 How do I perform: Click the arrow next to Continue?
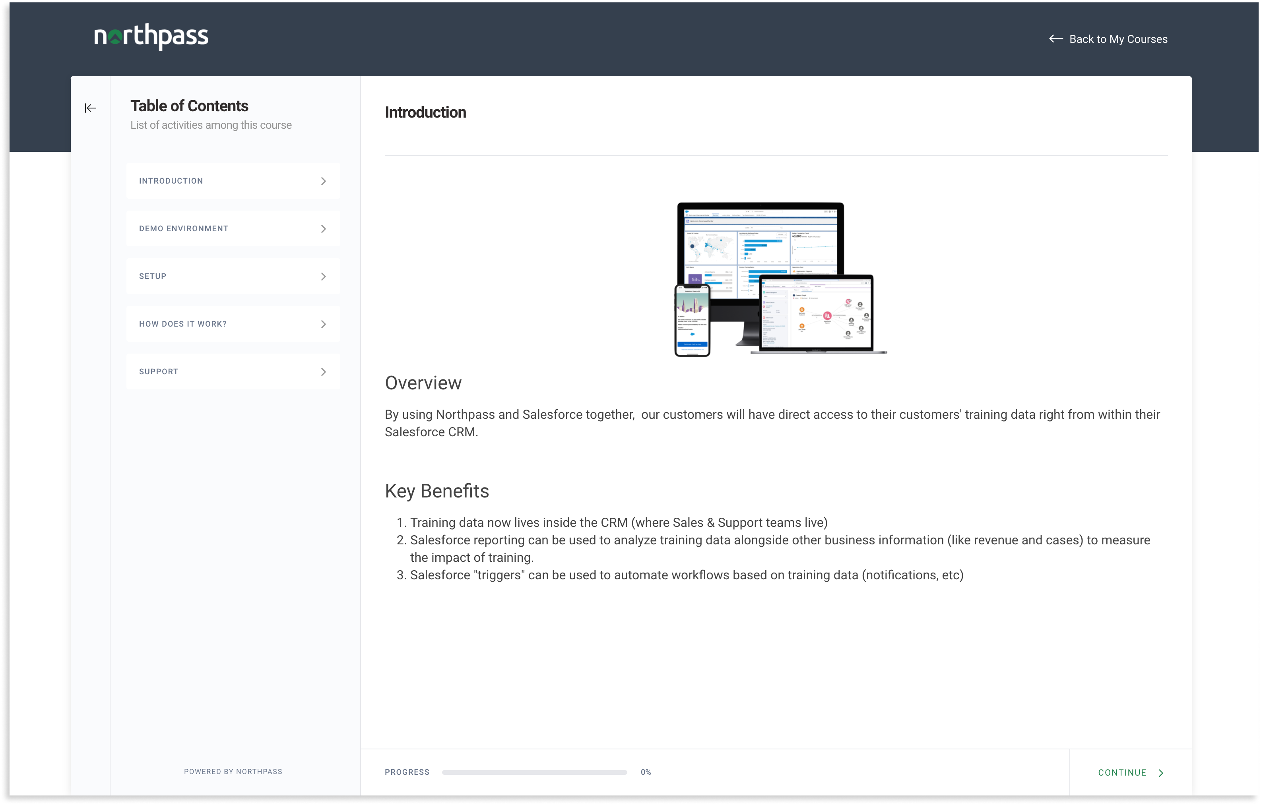coord(1161,773)
